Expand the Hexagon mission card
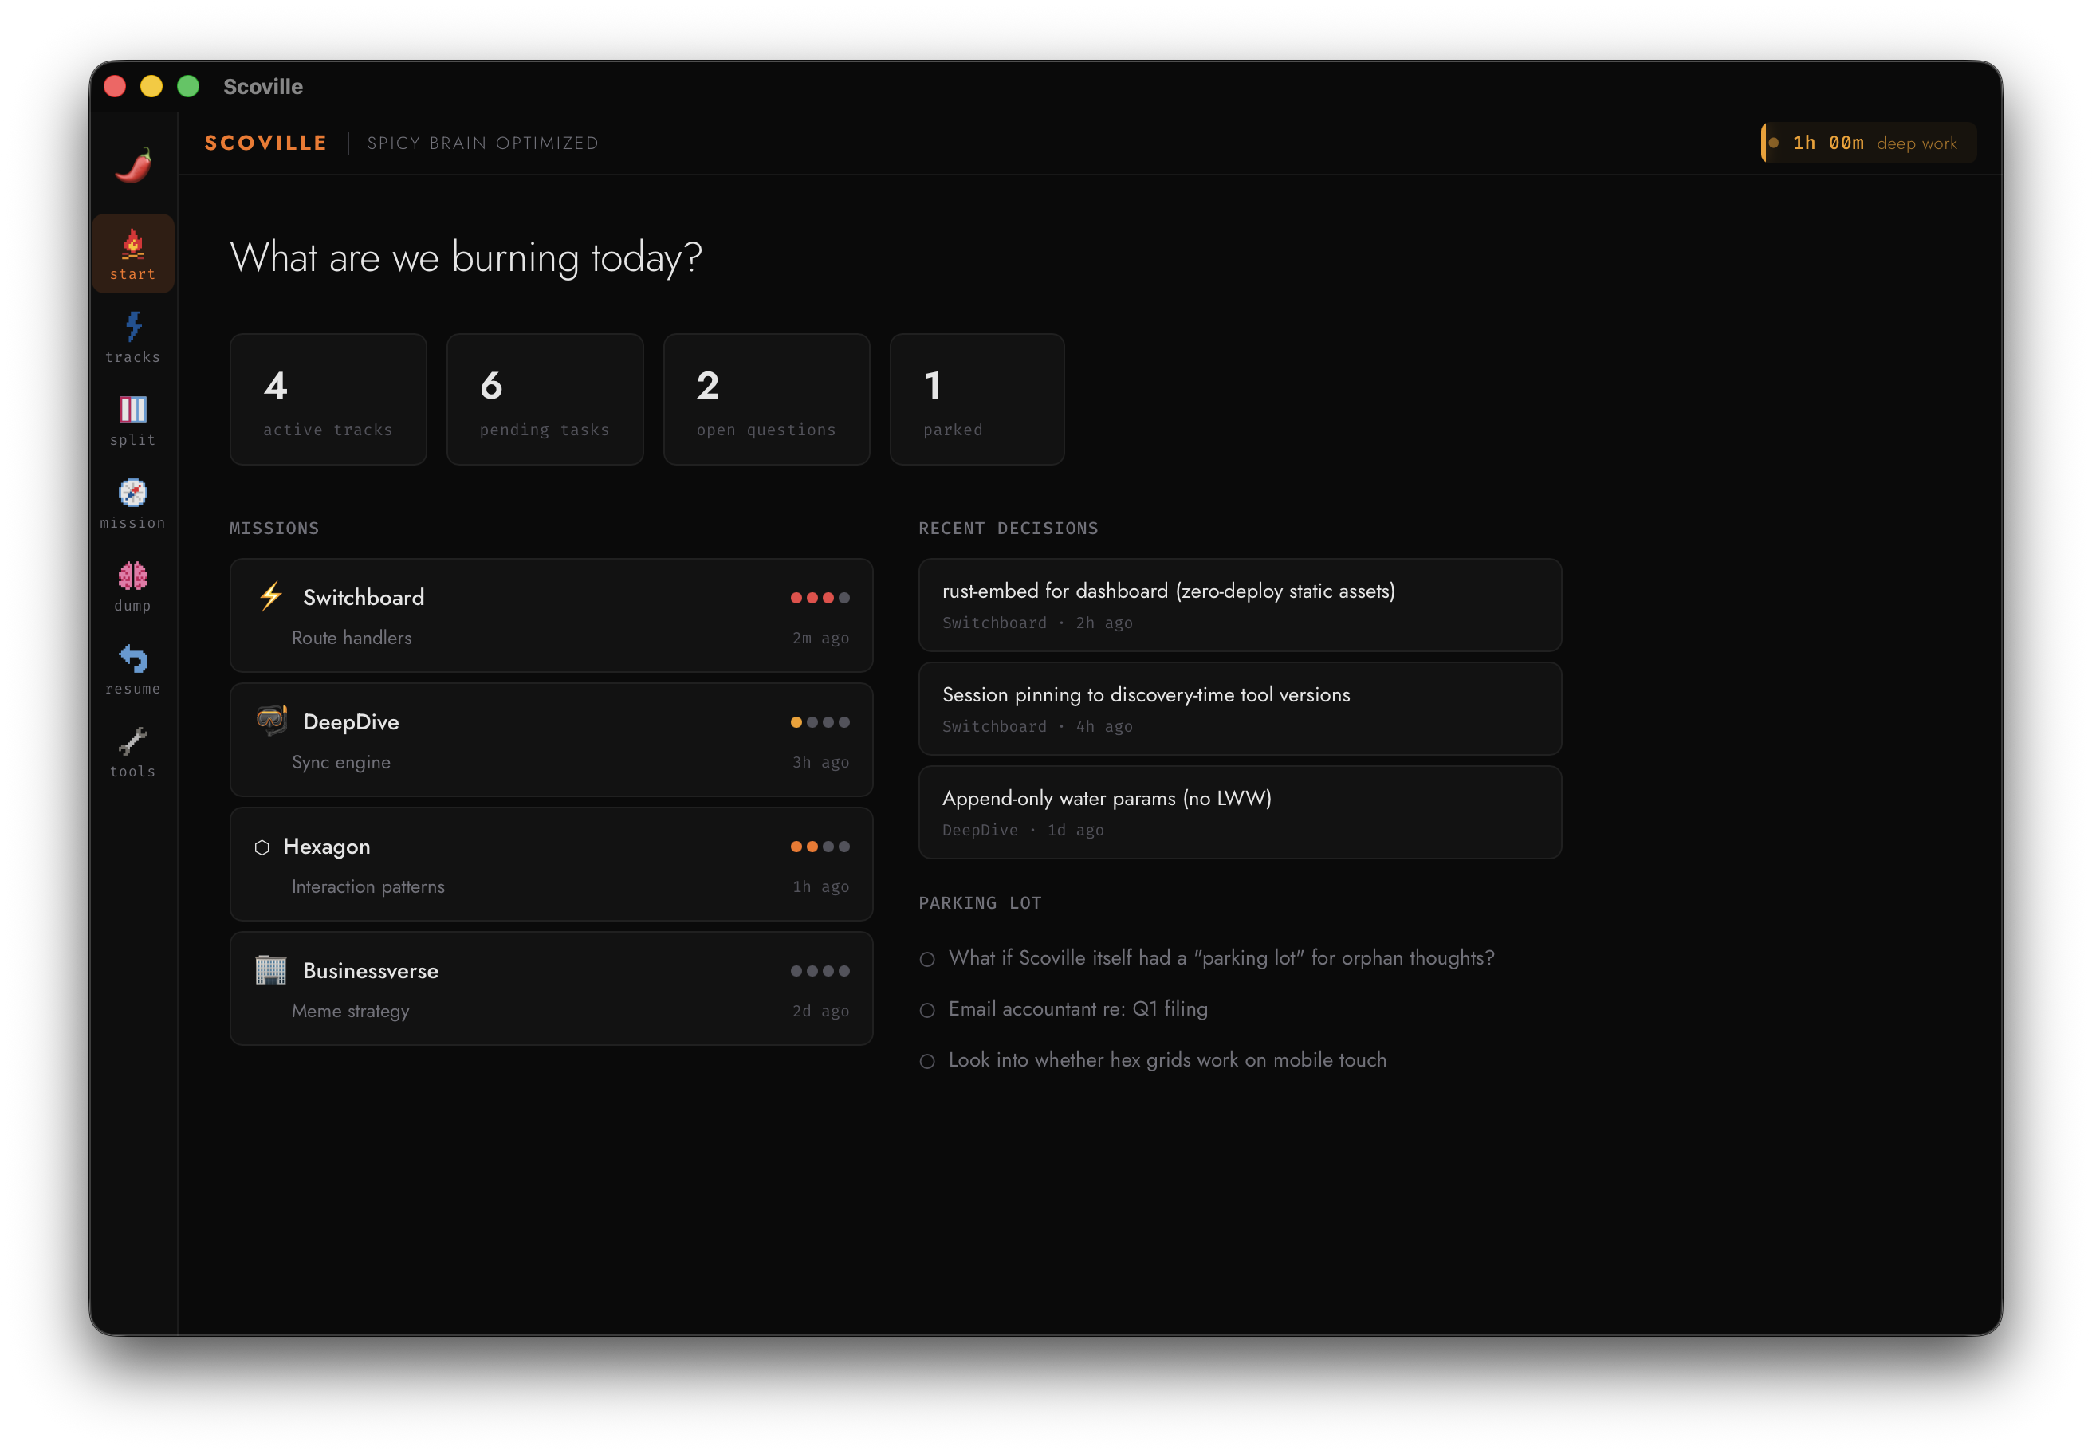The image size is (2092, 1454). 551,863
